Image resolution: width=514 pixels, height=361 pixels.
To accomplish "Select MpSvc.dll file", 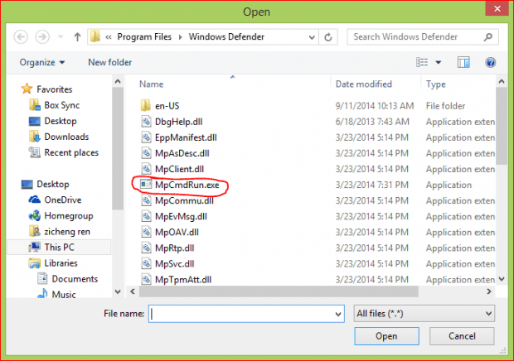I will (174, 264).
